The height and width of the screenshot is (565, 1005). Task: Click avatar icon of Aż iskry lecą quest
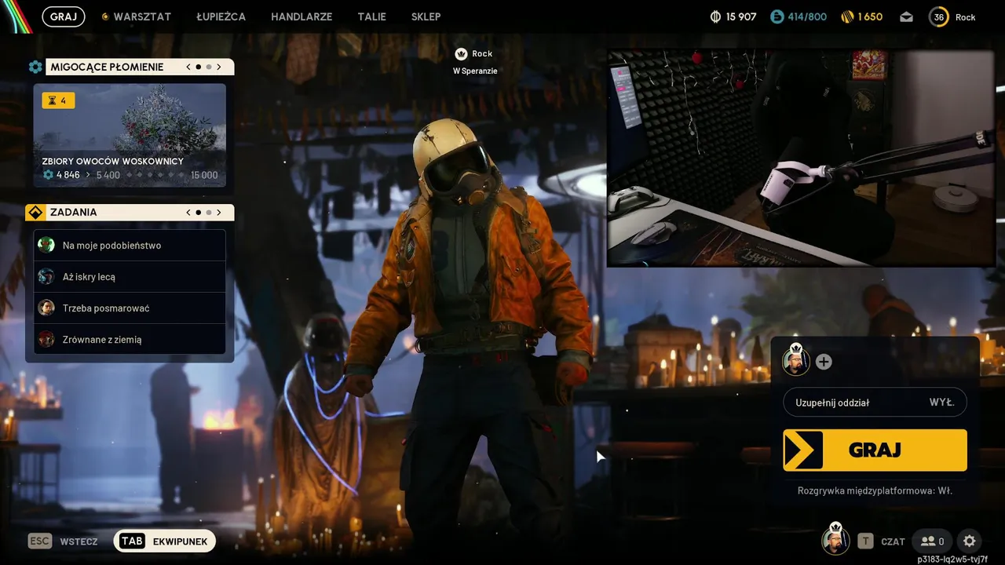46,276
